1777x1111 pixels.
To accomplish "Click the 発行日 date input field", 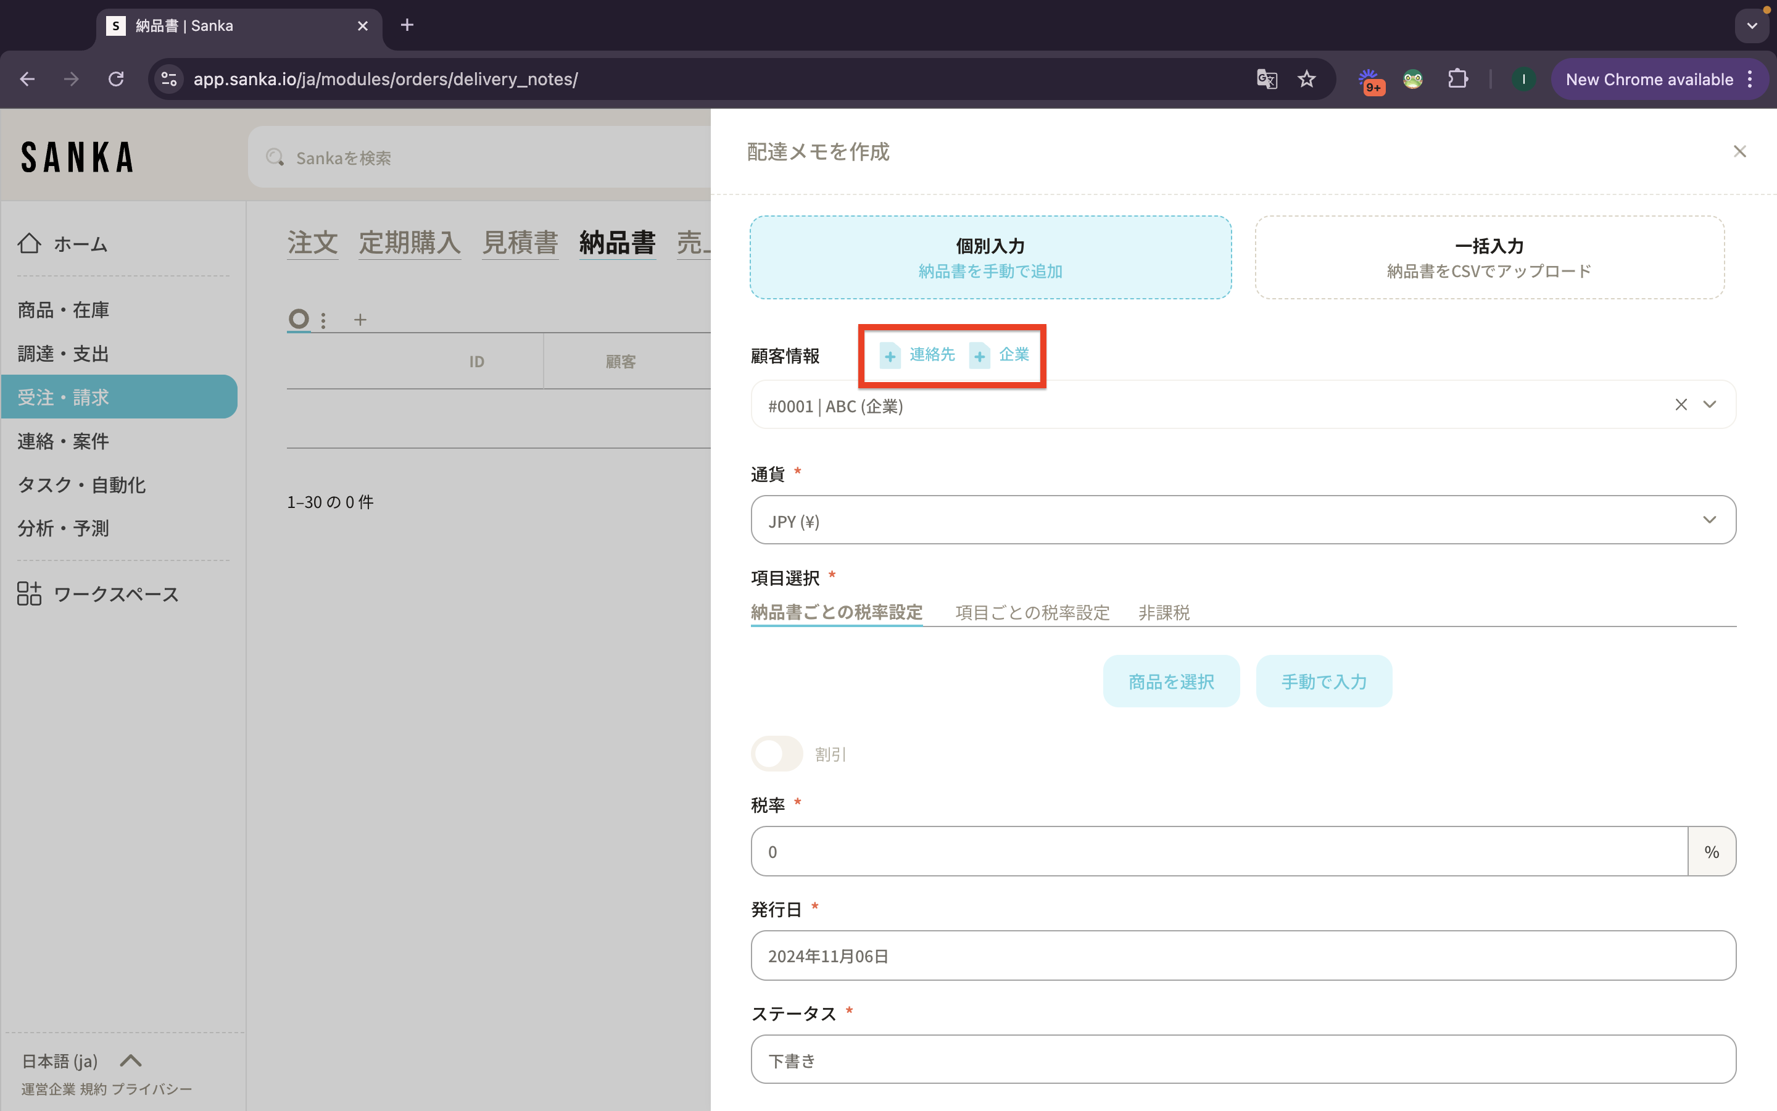I will coord(1243,955).
